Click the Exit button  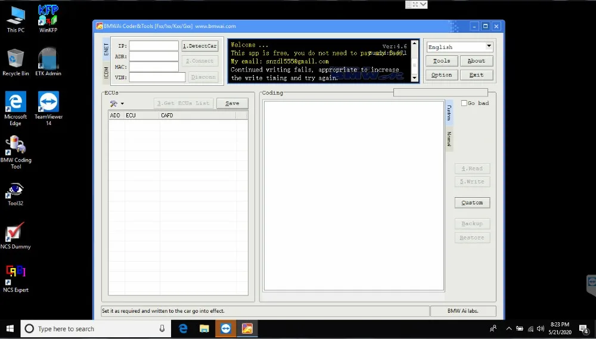point(477,75)
